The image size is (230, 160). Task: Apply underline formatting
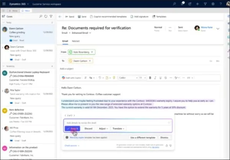(160, 78)
